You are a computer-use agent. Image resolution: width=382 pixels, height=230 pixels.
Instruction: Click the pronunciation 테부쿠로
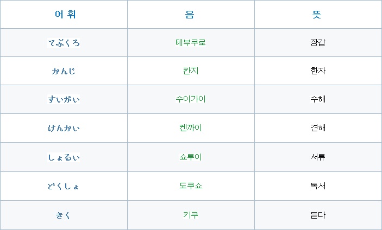[191, 42]
